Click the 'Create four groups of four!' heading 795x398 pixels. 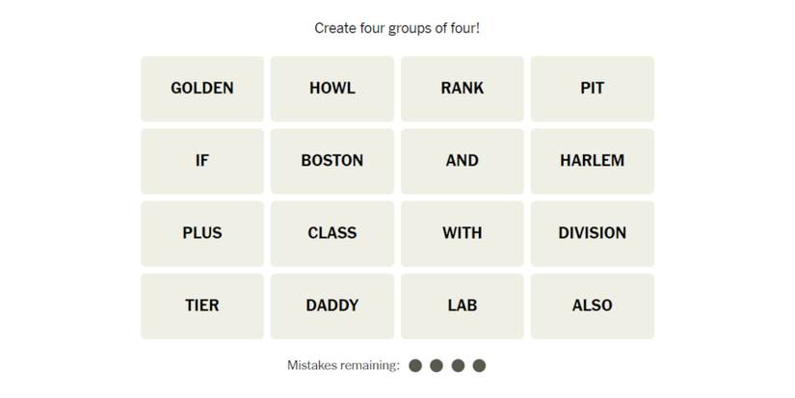(x=397, y=28)
